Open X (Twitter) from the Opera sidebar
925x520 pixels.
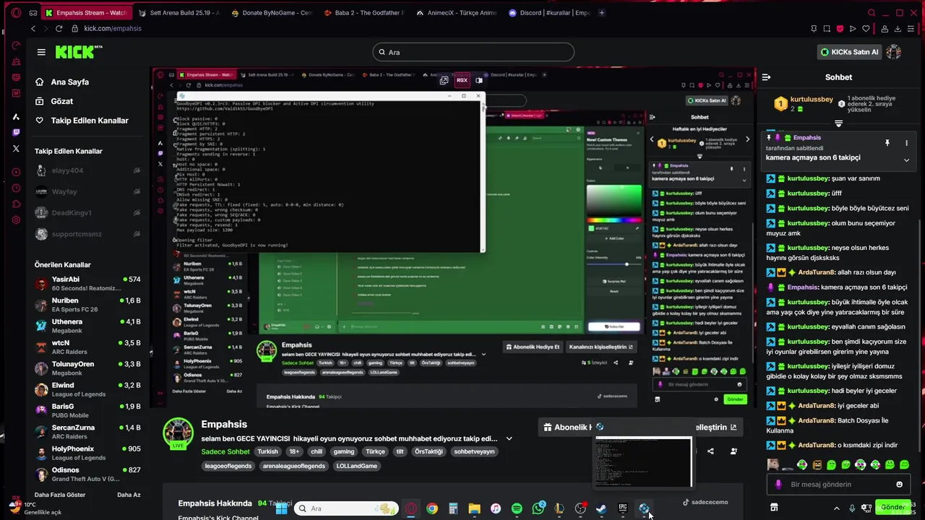pyautogui.click(x=16, y=148)
